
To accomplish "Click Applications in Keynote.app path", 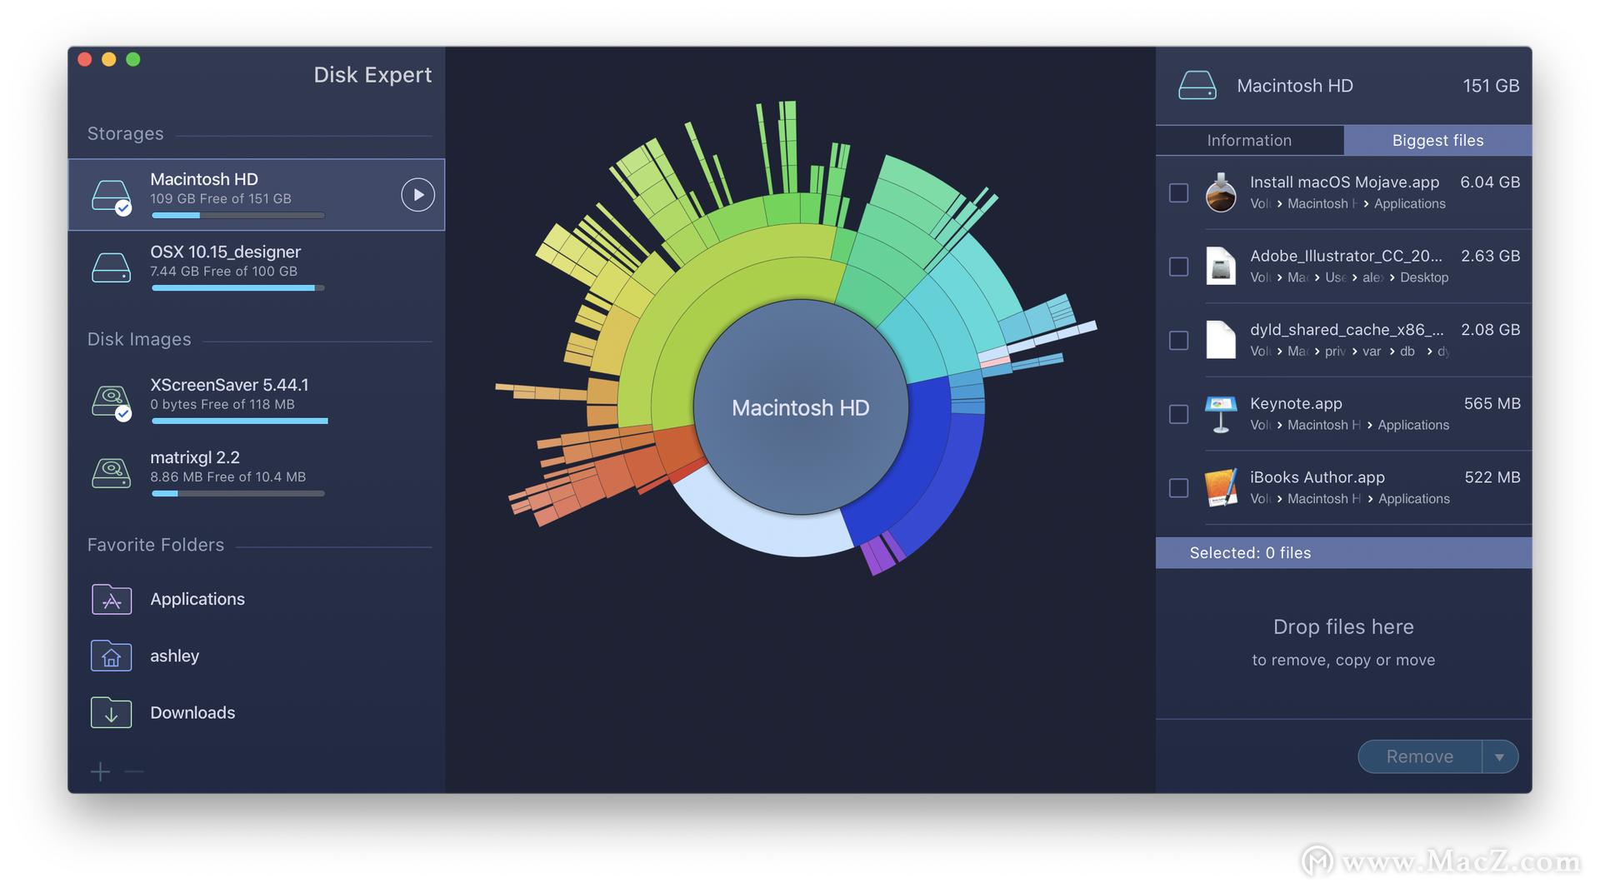I will pyautogui.click(x=1413, y=425).
